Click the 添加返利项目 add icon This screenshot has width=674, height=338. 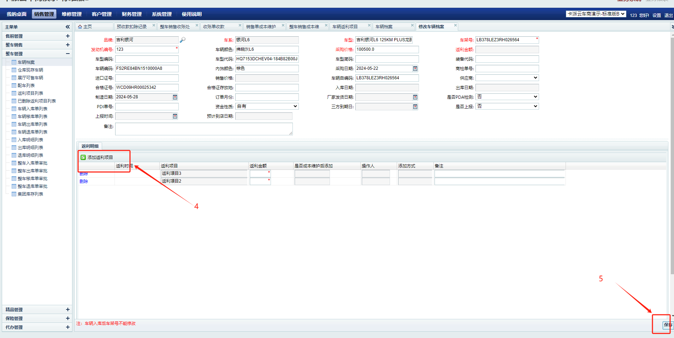click(x=83, y=158)
